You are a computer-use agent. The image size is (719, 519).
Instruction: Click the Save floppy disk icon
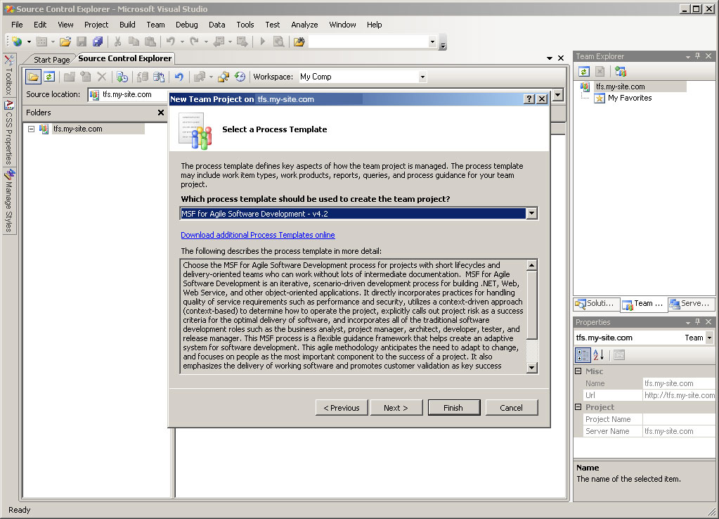coord(82,41)
